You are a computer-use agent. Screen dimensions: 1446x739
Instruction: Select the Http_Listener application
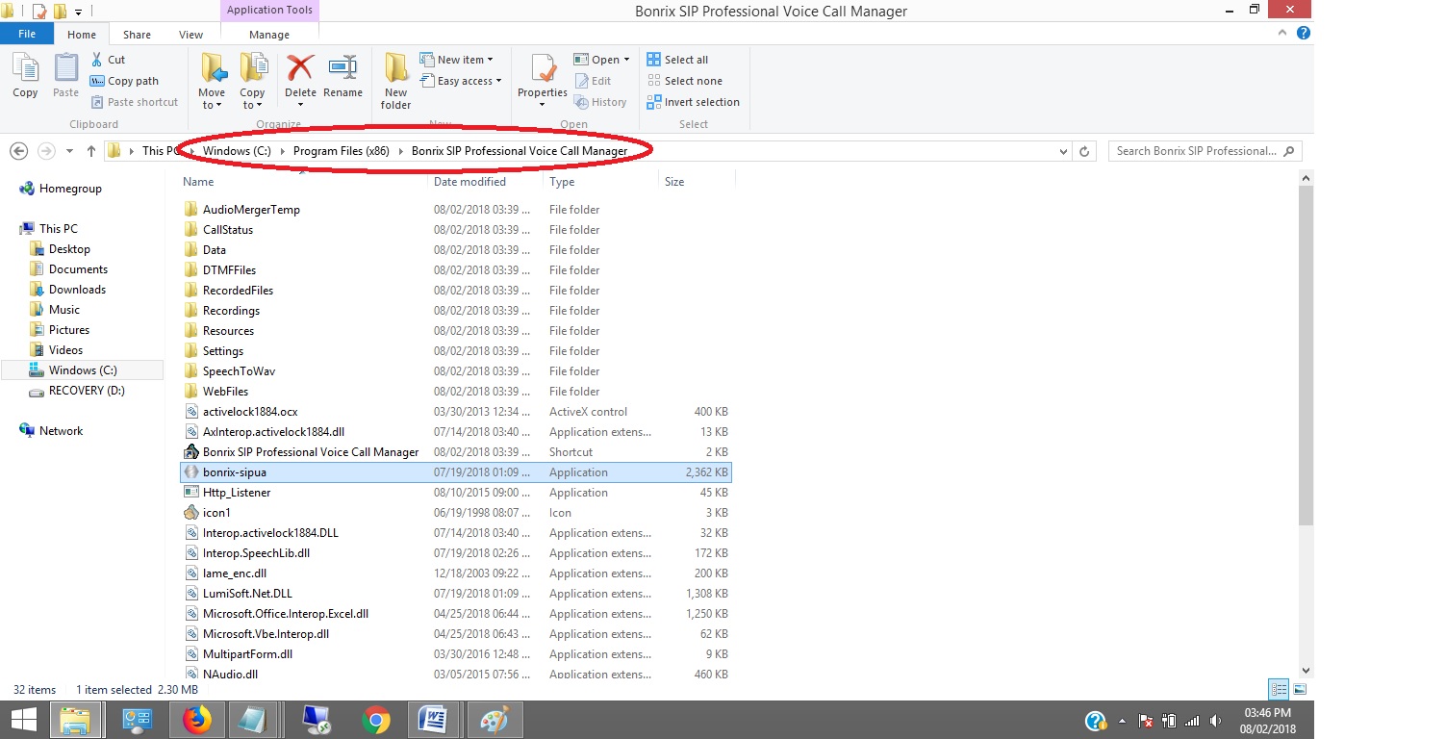pos(456,493)
